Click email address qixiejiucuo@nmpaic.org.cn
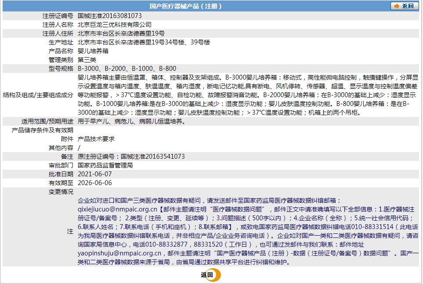Screen dimensions: 423x284 pyautogui.click(x=117, y=209)
